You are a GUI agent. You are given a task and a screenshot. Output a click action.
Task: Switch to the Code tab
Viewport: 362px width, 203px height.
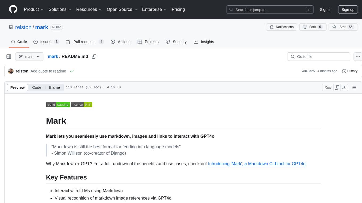[x=19, y=42]
